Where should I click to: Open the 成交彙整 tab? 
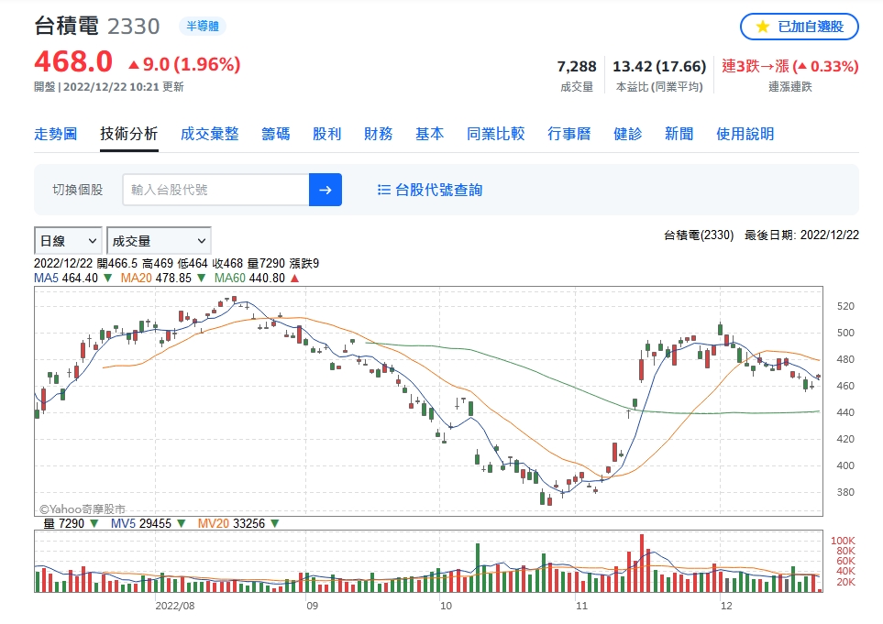[209, 134]
